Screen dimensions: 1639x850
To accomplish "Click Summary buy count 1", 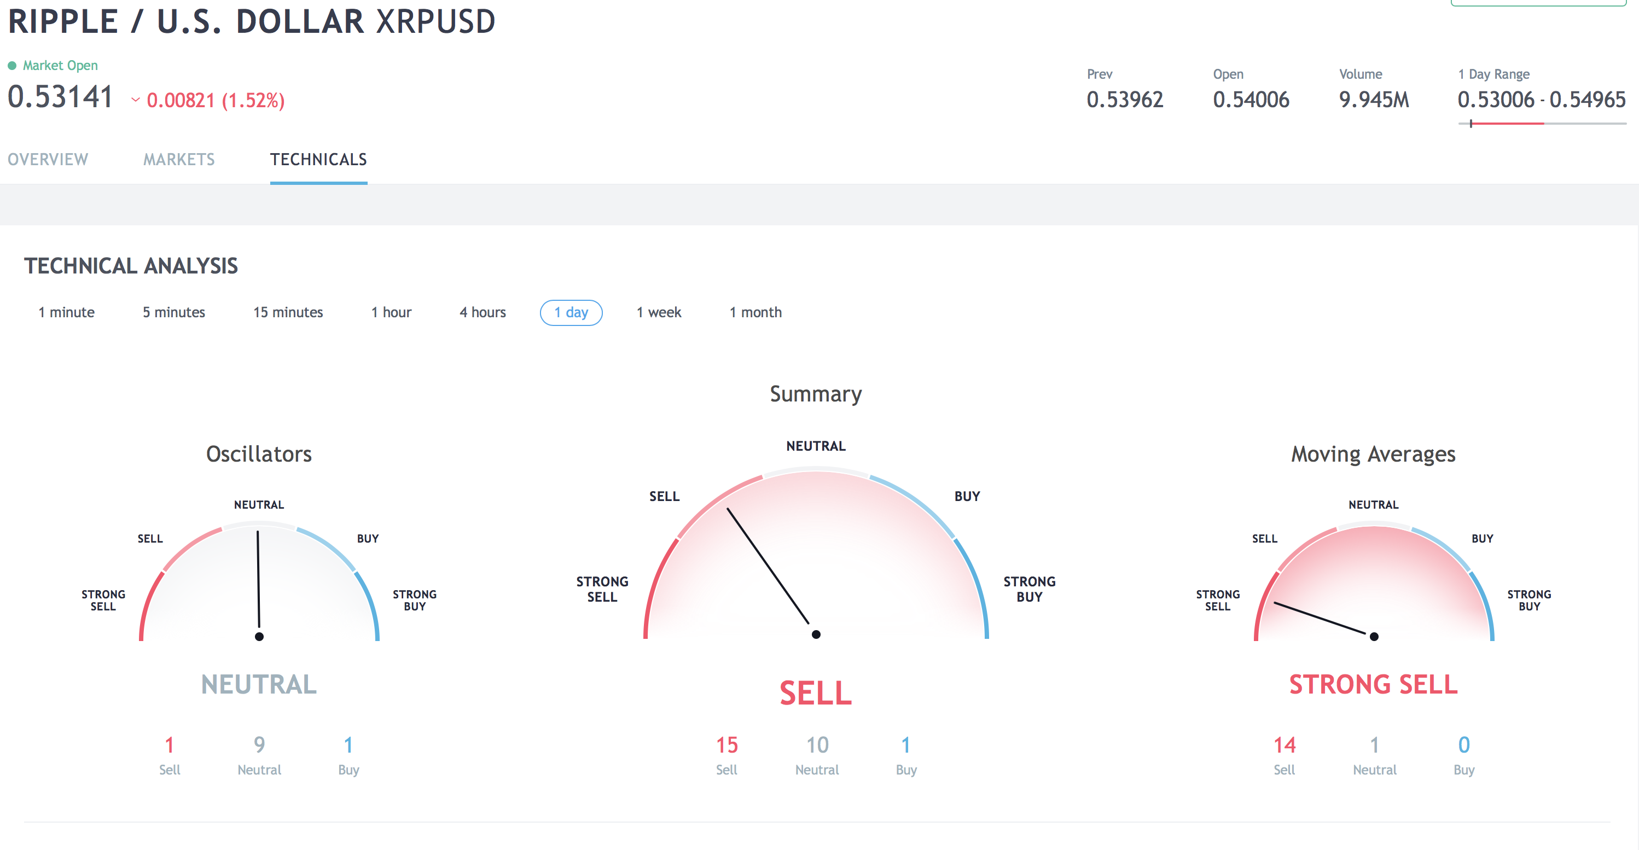I will point(906,745).
